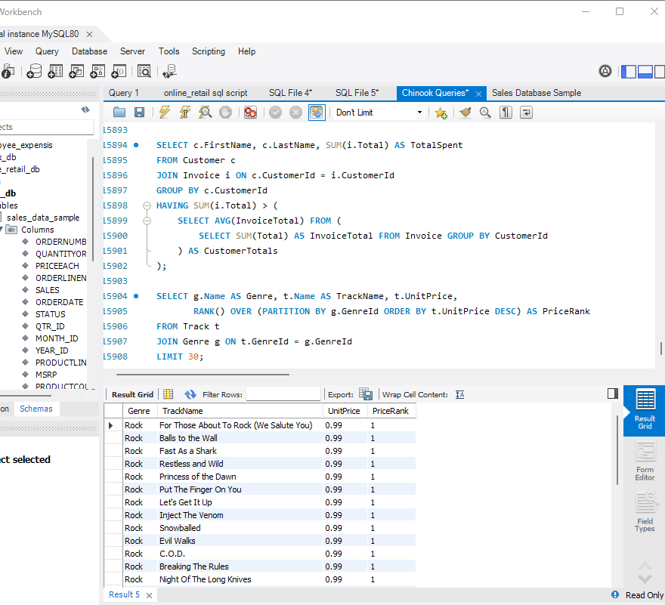665x605 pixels.
Task: Toggle auto-commit mode button
Action: pyautogui.click(x=317, y=113)
